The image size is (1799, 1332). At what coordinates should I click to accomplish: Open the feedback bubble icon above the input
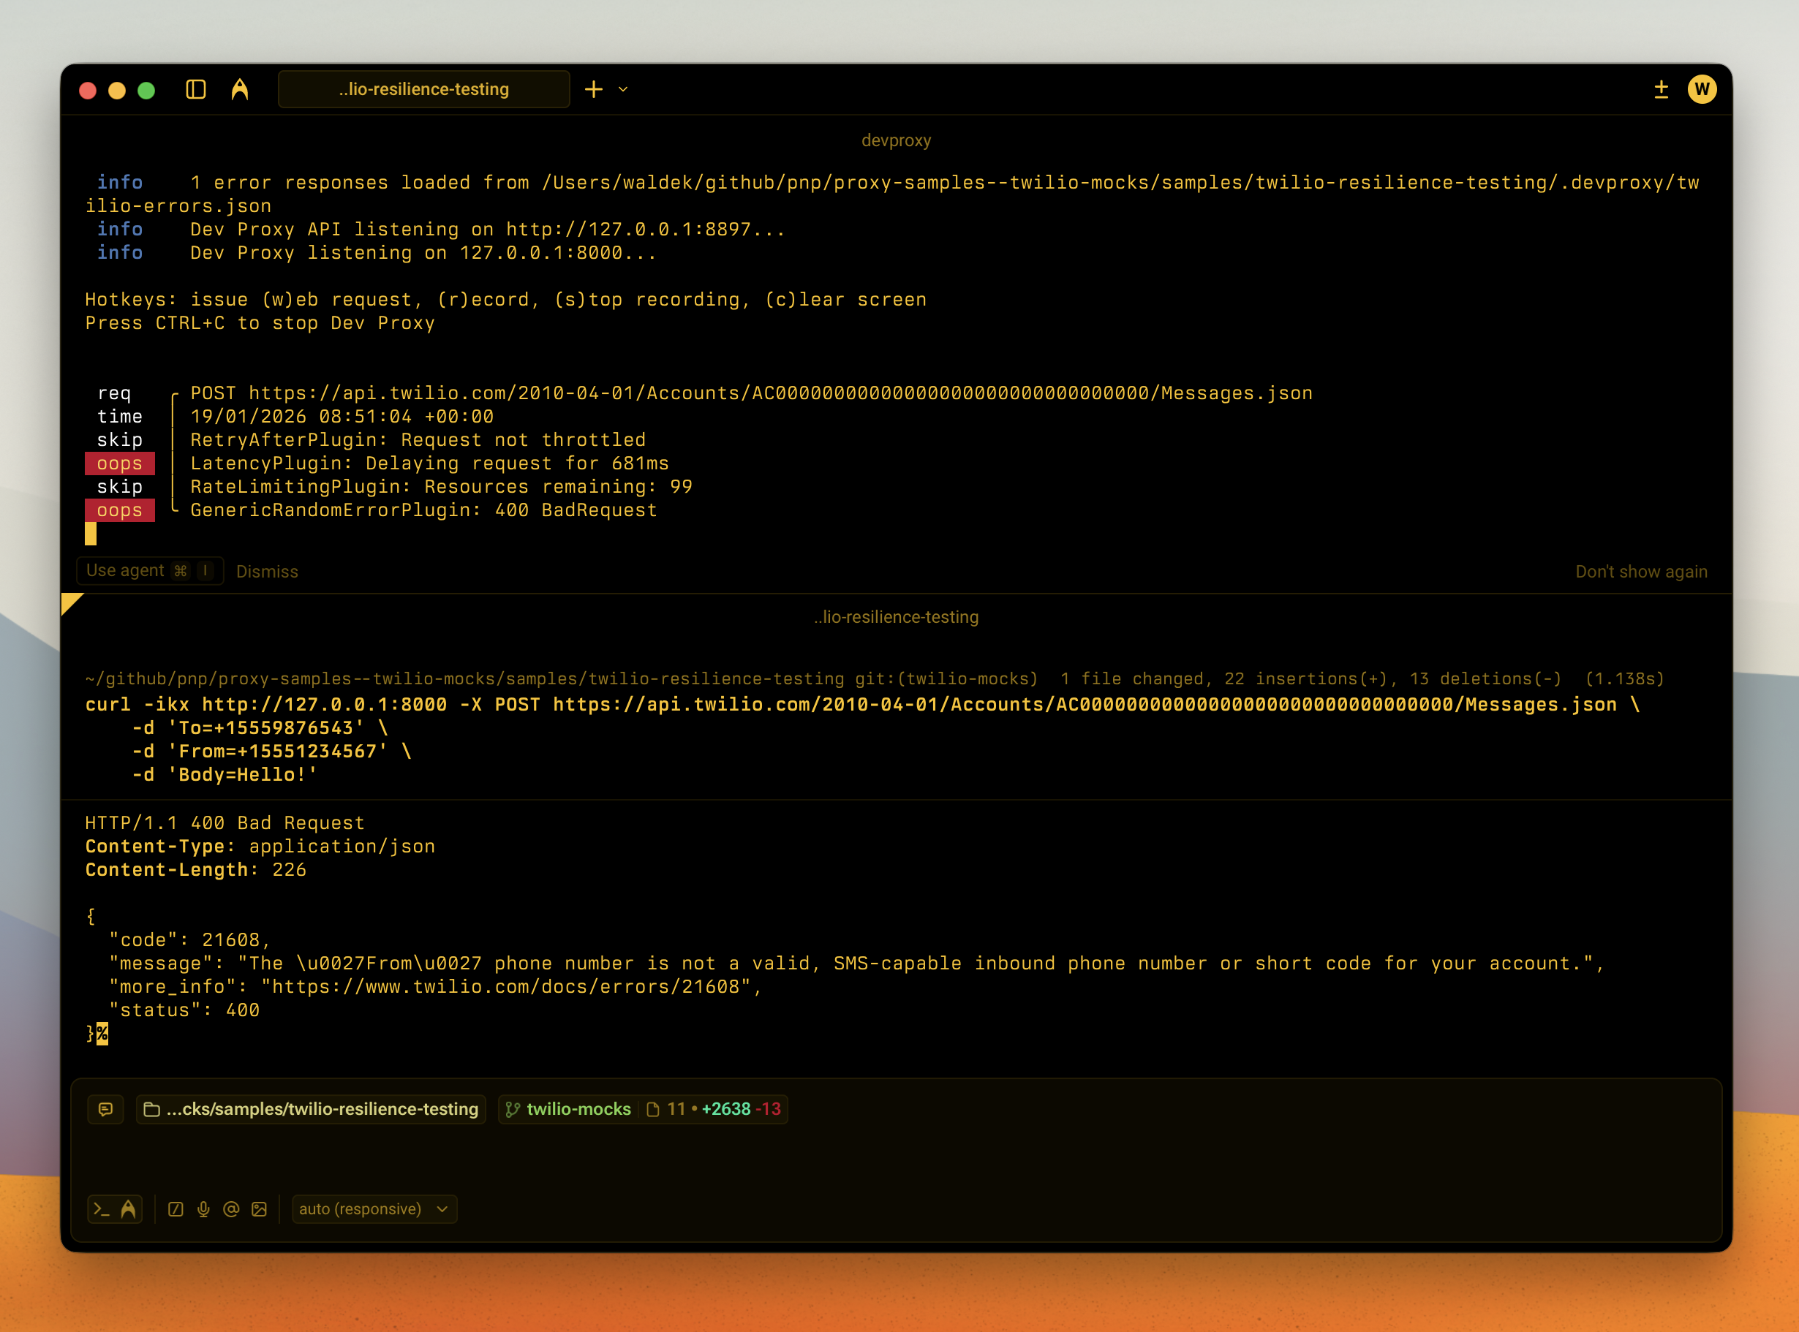point(105,1108)
